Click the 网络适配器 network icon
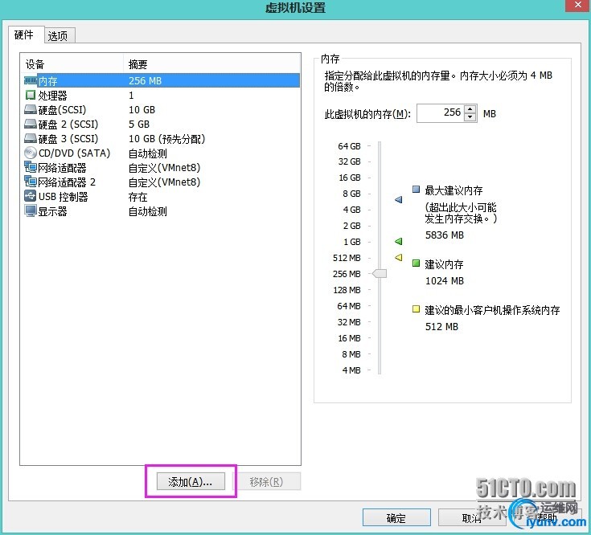 (31, 167)
